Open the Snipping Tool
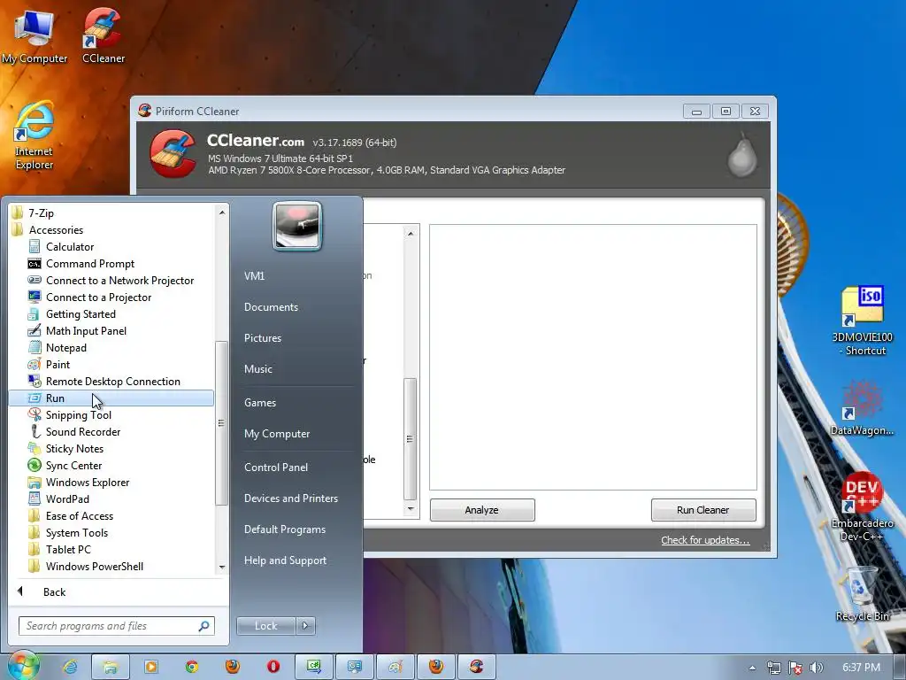Image resolution: width=906 pixels, height=680 pixels. (x=78, y=414)
